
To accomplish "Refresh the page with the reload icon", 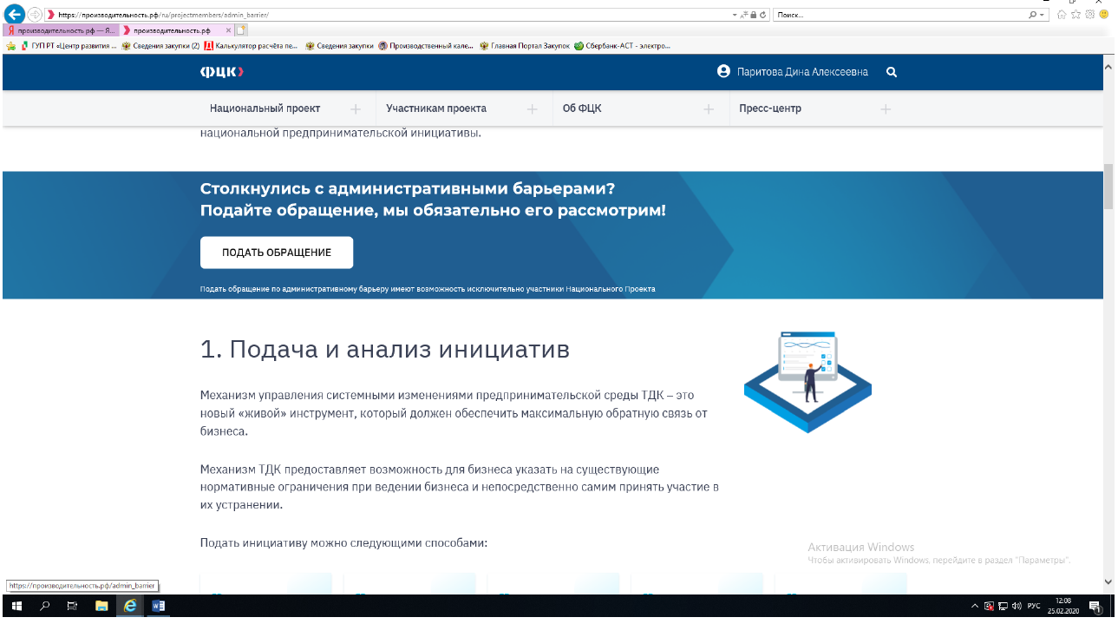I will click(x=762, y=15).
